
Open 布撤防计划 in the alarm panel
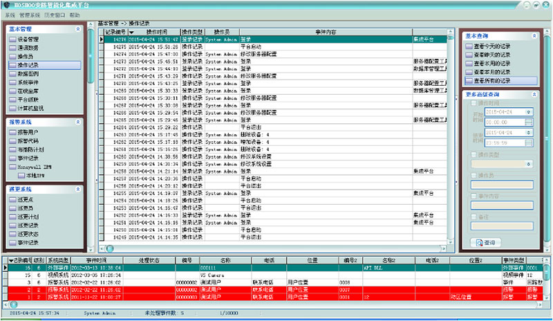tap(30, 149)
